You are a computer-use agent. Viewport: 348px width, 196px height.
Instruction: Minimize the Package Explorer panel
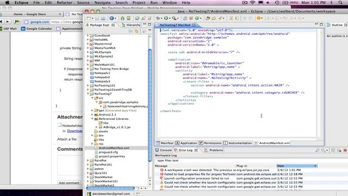coord(145,24)
